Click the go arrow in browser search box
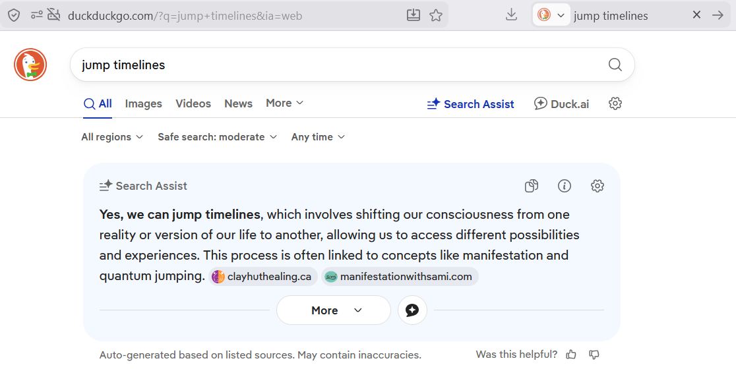 718,15
